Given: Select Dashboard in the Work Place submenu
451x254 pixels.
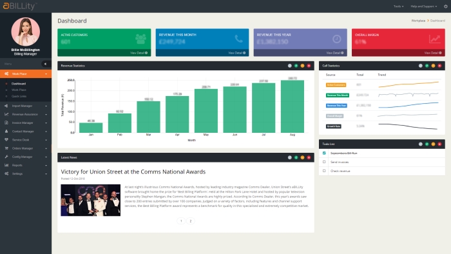Looking at the screenshot, I should pos(19,84).
